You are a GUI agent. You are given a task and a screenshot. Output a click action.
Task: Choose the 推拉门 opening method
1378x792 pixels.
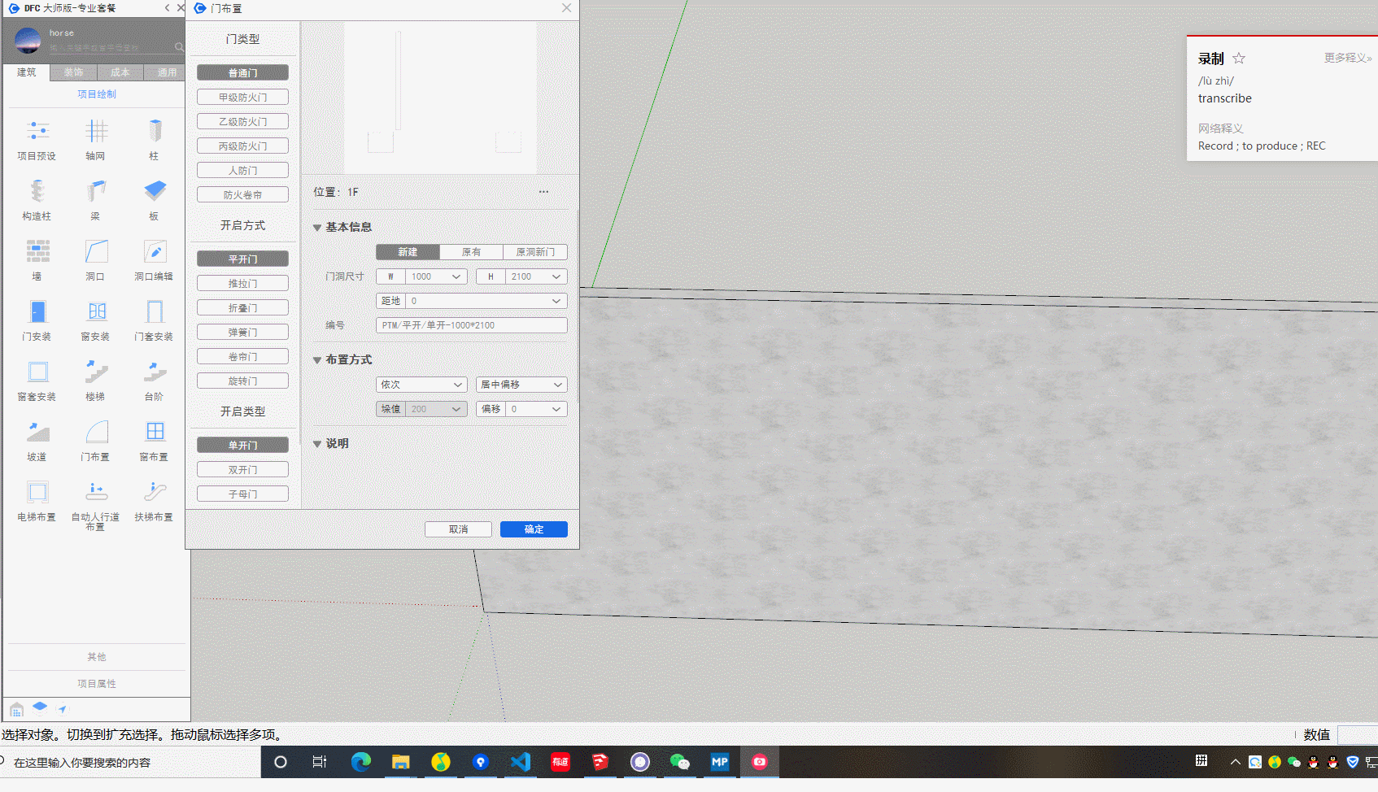pyautogui.click(x=242, y=284)
